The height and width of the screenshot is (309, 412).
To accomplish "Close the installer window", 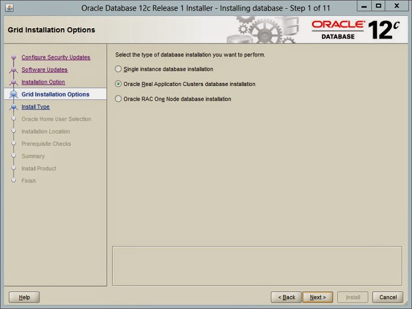I will (x=397, y=6).
